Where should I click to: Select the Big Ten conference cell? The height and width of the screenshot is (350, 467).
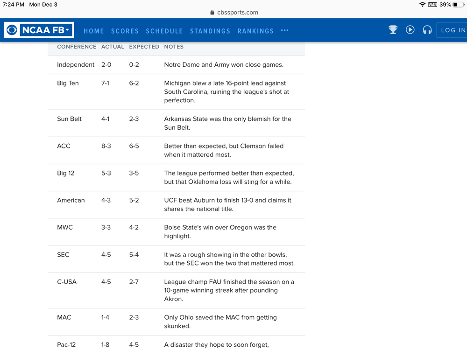pos(68,83)
